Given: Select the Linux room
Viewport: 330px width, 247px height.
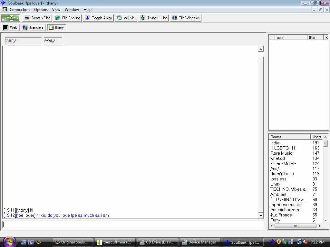Looking at the screenshot, I should pyautogui.click(x=296, y=184).
